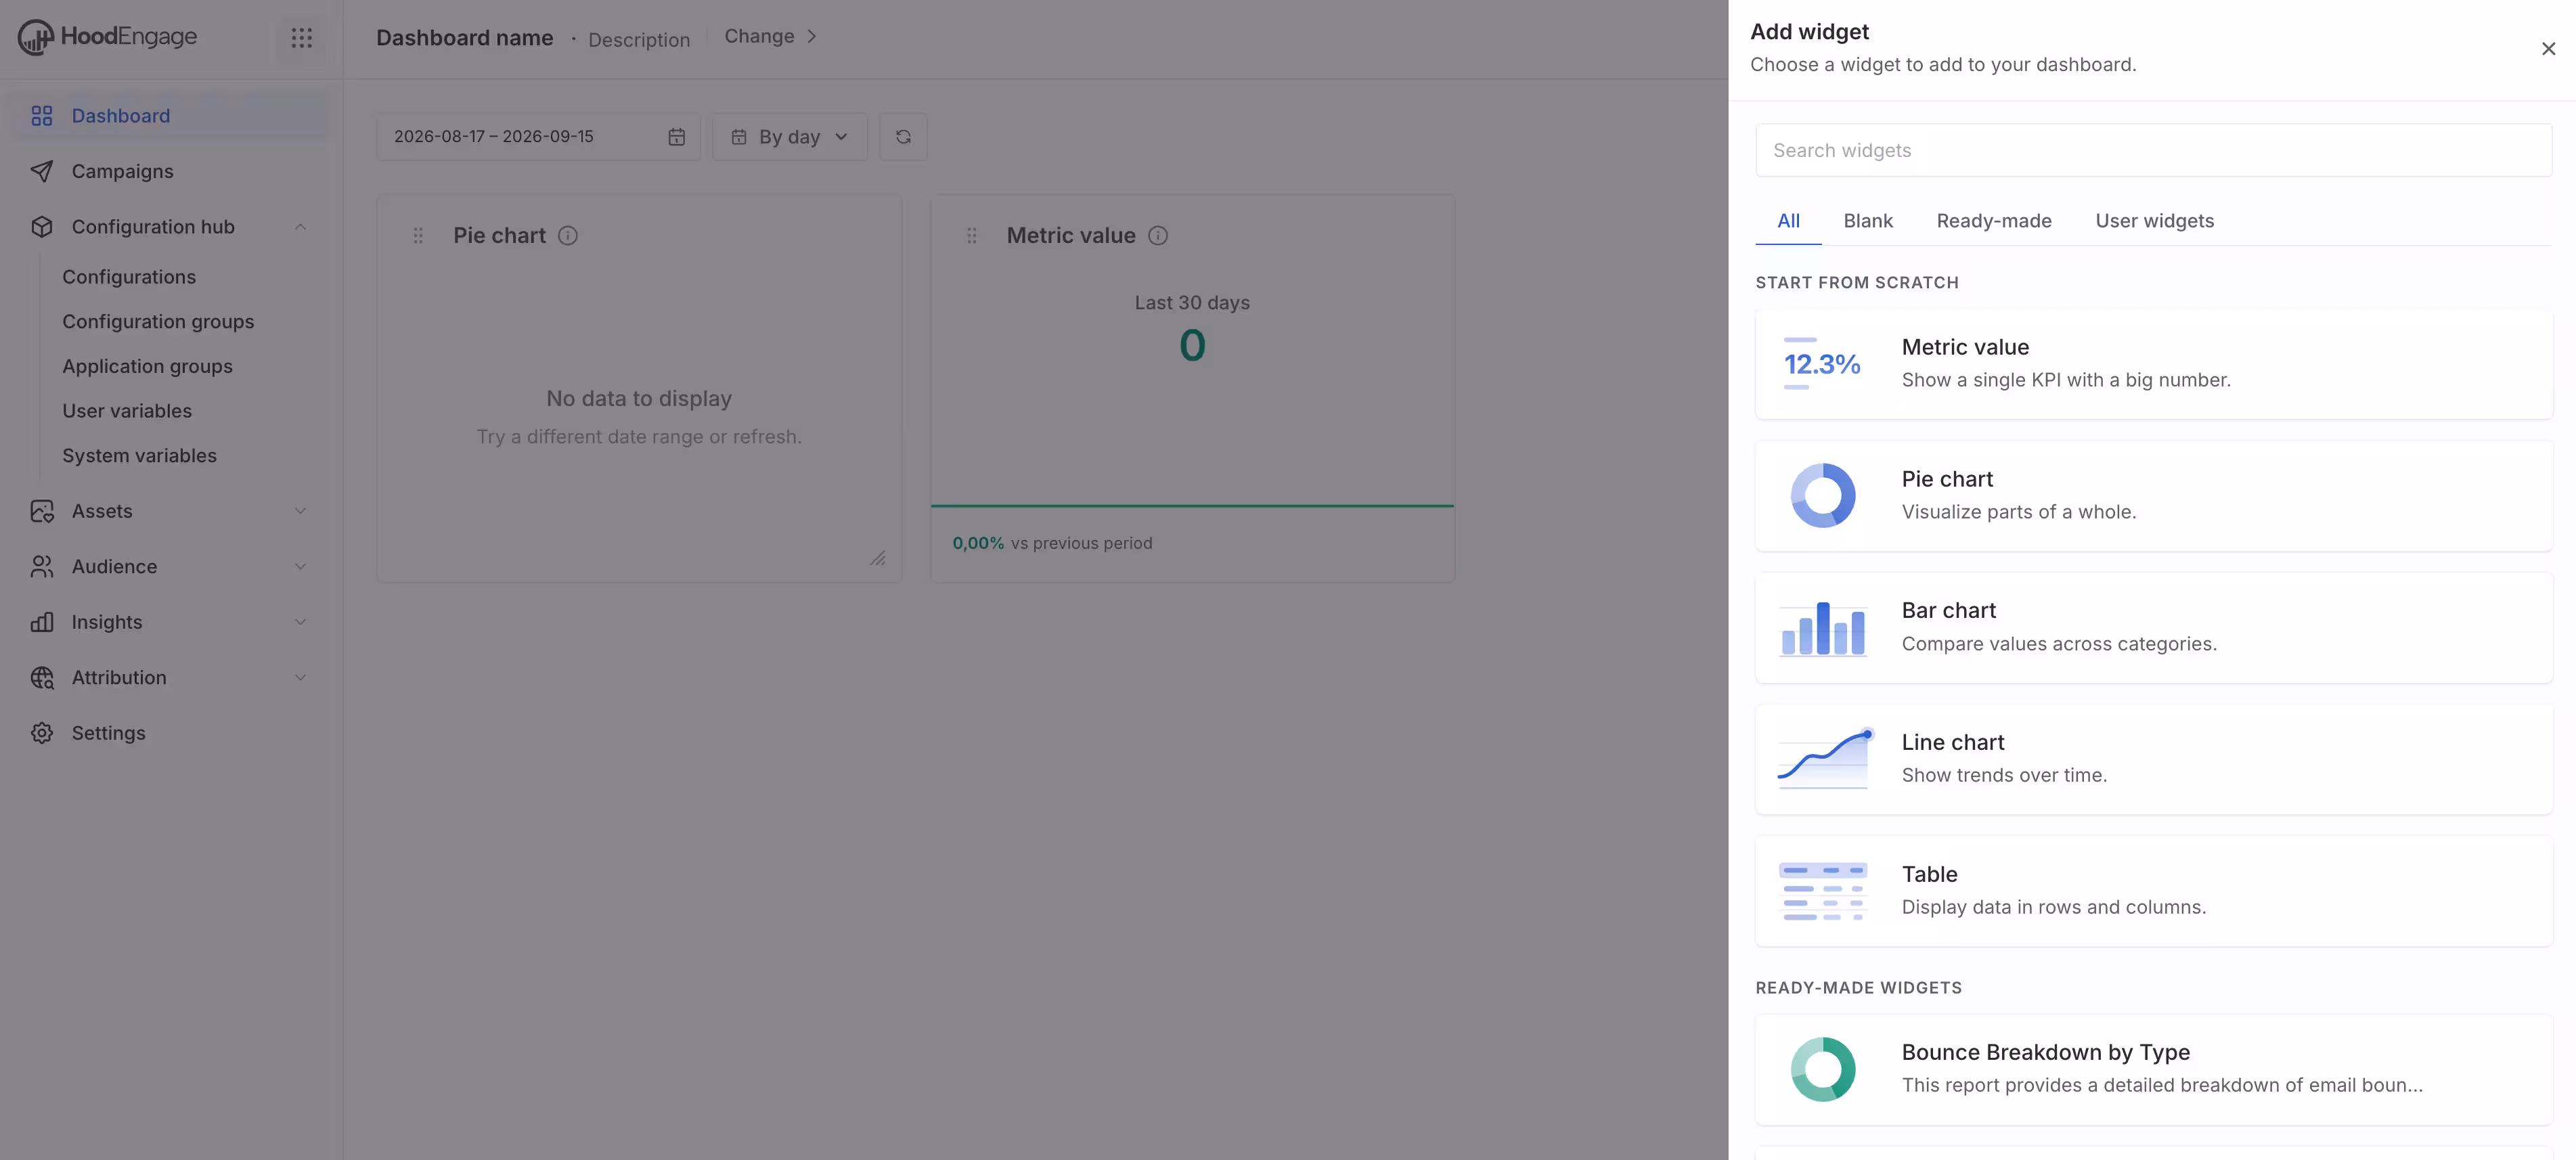
Task: Click the Pie chart widget resize handle
Action: click(878, 558)
